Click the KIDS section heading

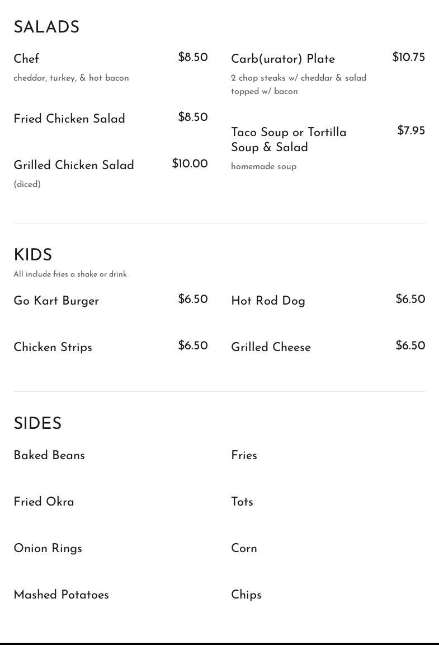[33, 255]
